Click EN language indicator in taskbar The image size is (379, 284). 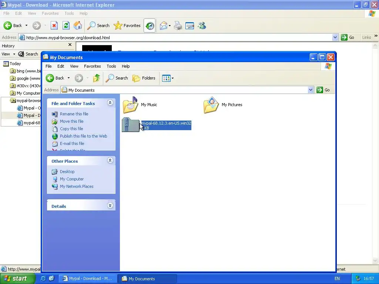click(x=337, y=279)
